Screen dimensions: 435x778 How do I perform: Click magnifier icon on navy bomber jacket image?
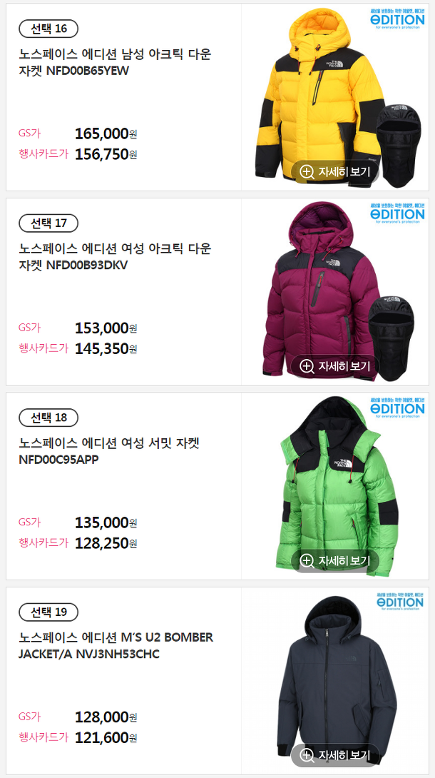pyautogui.click(x=307, y=756)
